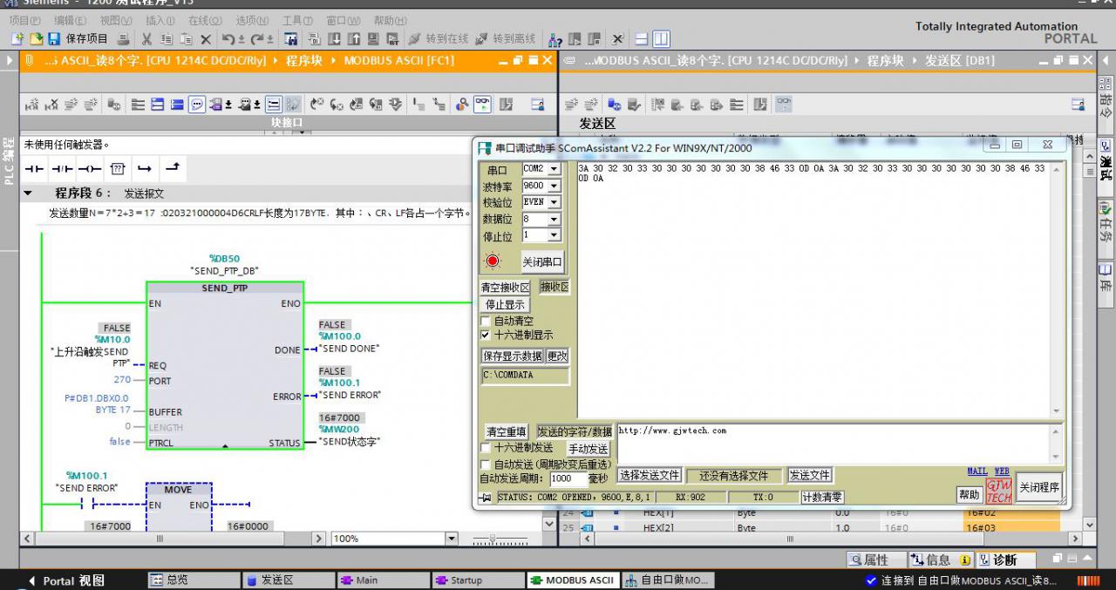Screen dimensions: 1116x590
Task: Expand the collapsed project tree side arrow
Action: [x=10, y=60]
